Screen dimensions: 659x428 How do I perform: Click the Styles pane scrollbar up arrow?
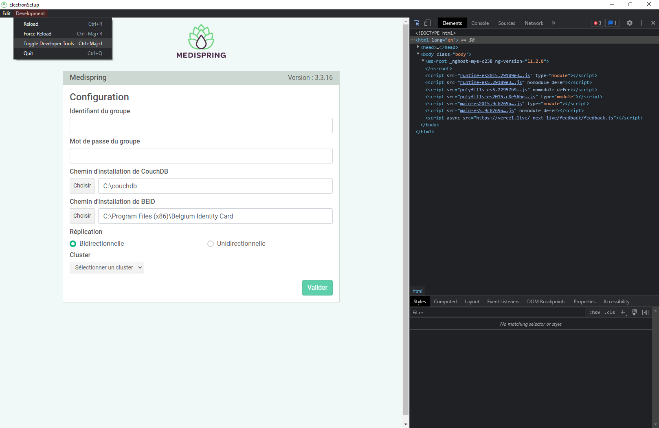655,311
